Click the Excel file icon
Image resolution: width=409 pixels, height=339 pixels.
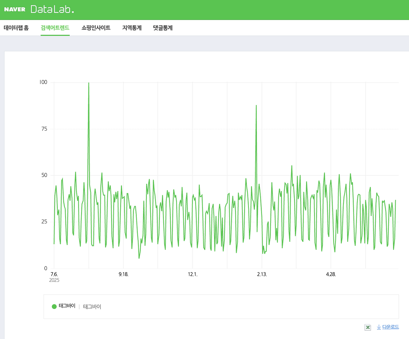[x=368, y=327]
